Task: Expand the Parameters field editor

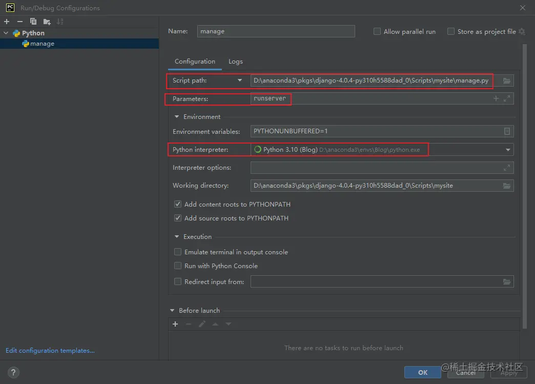Action: pyautogui.click(x=507, y=98)
